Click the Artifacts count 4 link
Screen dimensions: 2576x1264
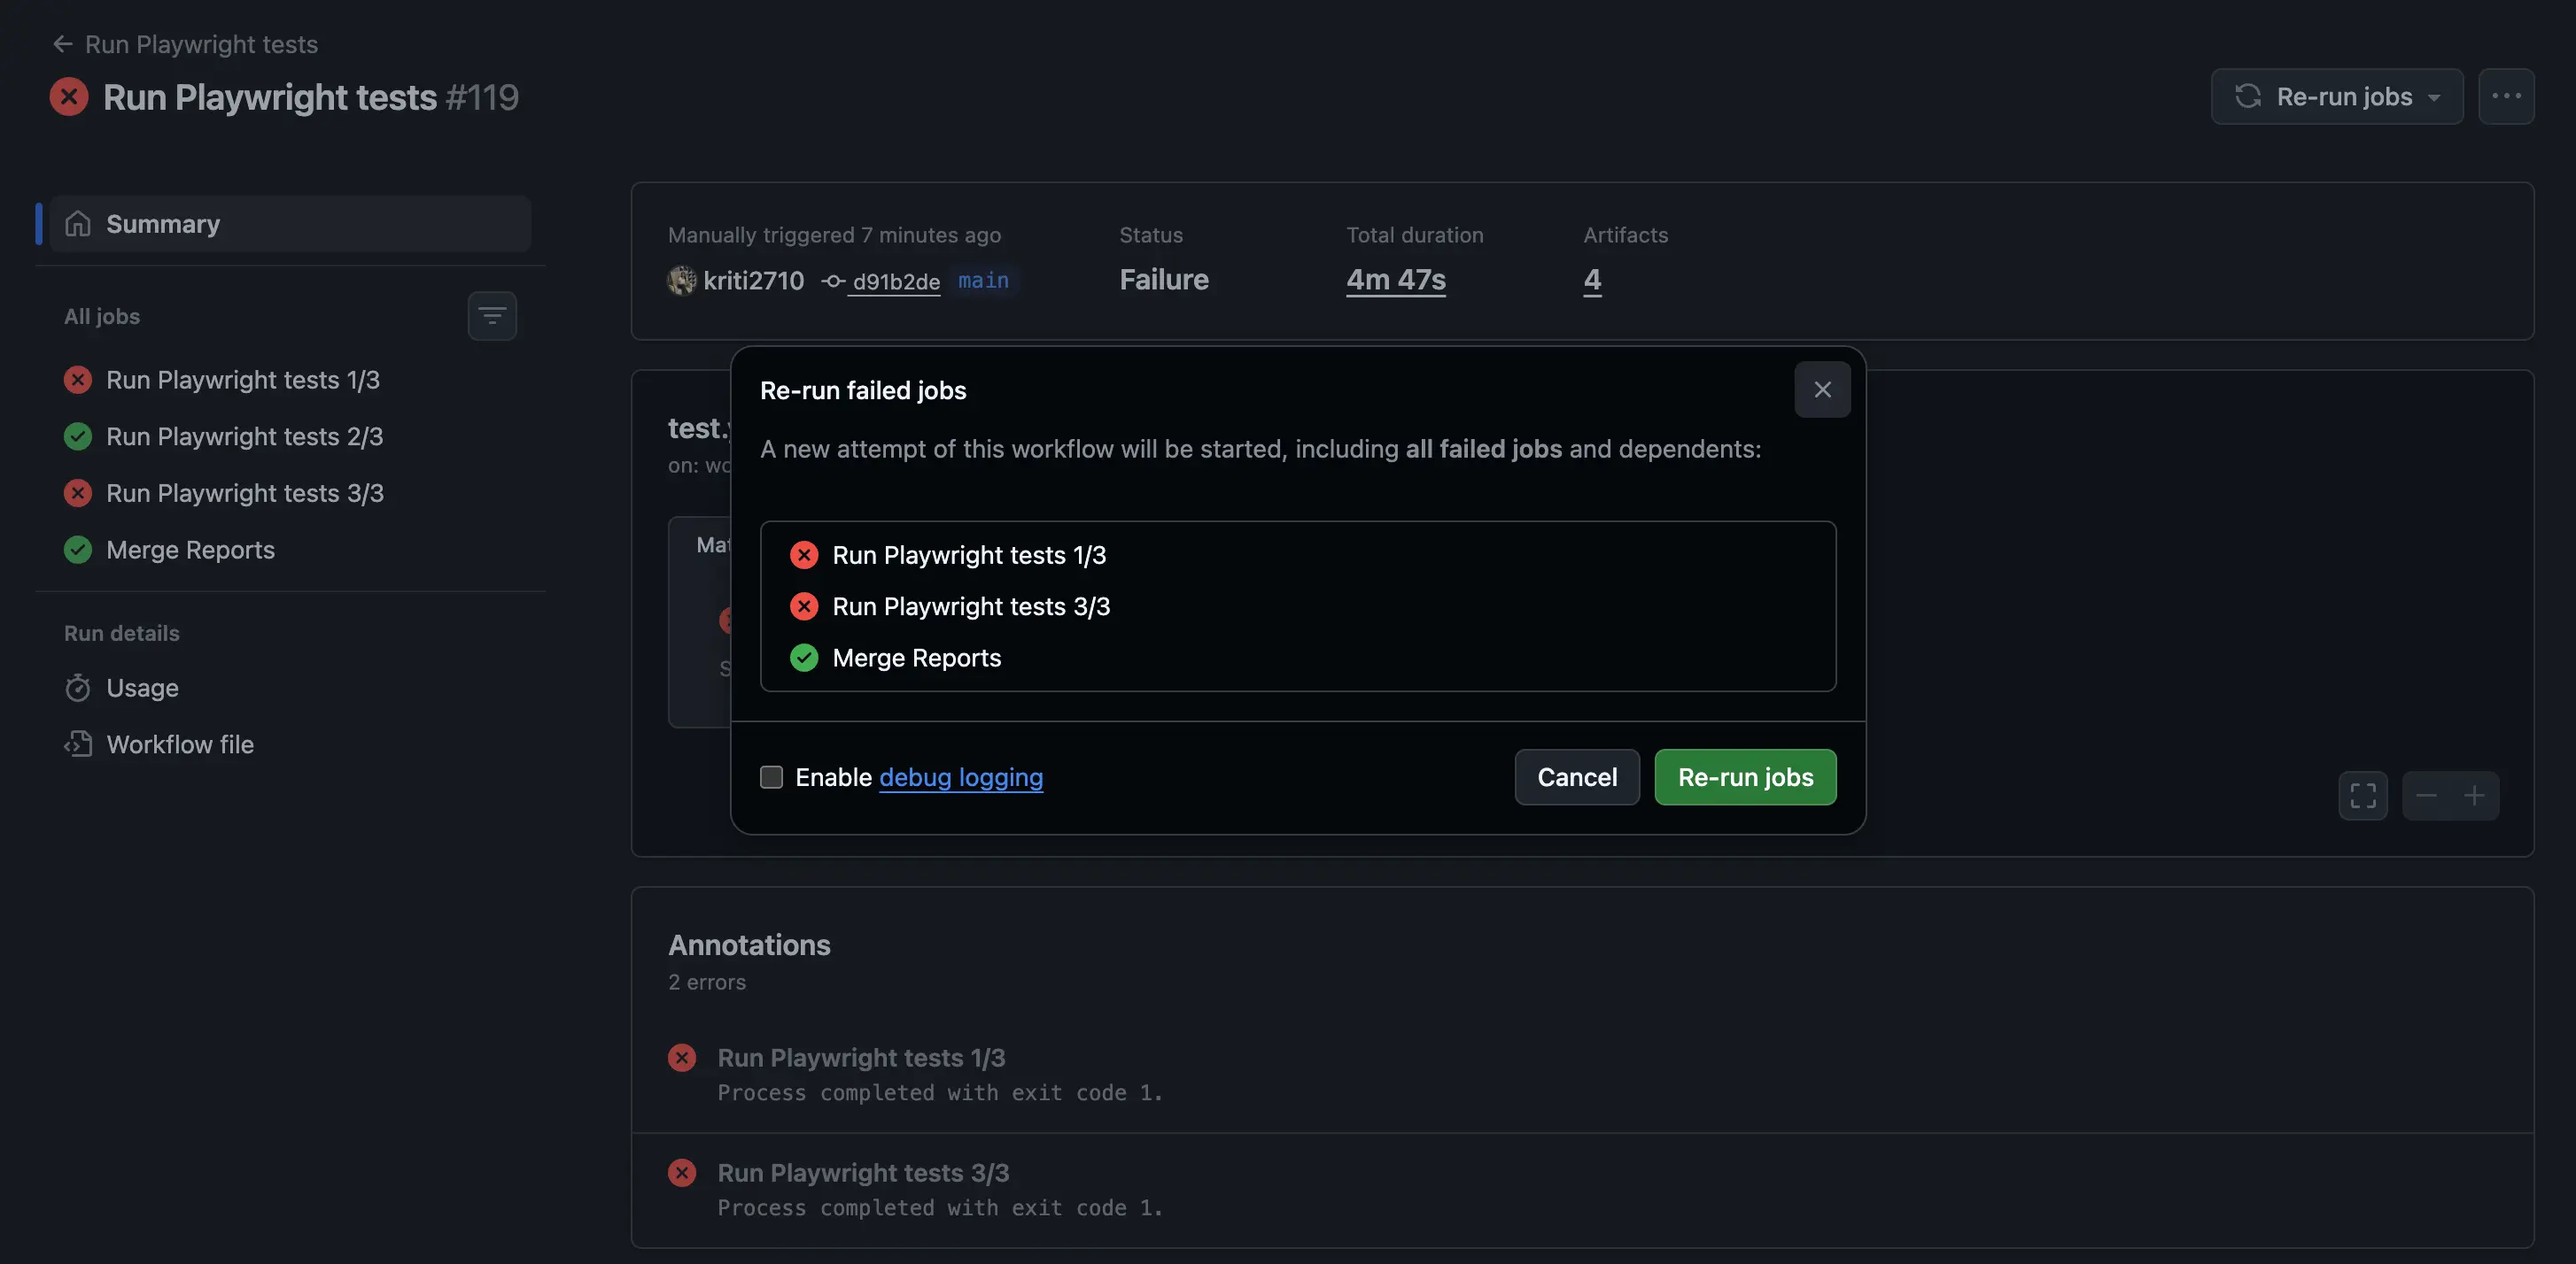pyautogui.click(x=1591, y=280)
